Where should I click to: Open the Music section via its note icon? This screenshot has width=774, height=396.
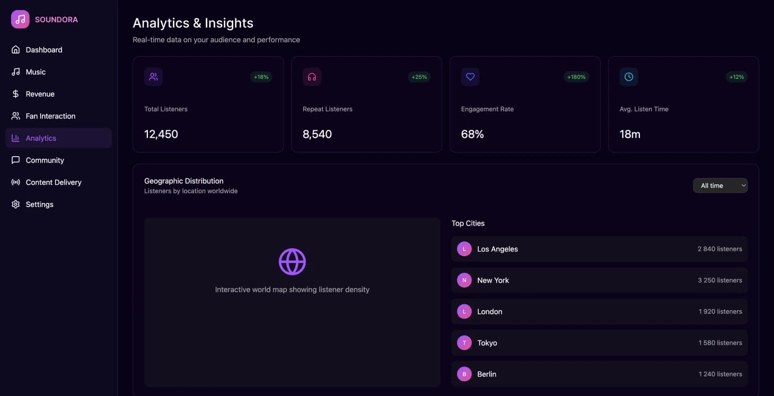tap(15, 71)
